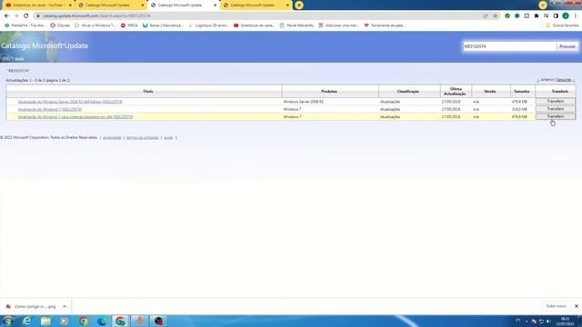Click the square extension icon beside the puzzle piece
The image size is (582, 327).
tap(527, 16)
